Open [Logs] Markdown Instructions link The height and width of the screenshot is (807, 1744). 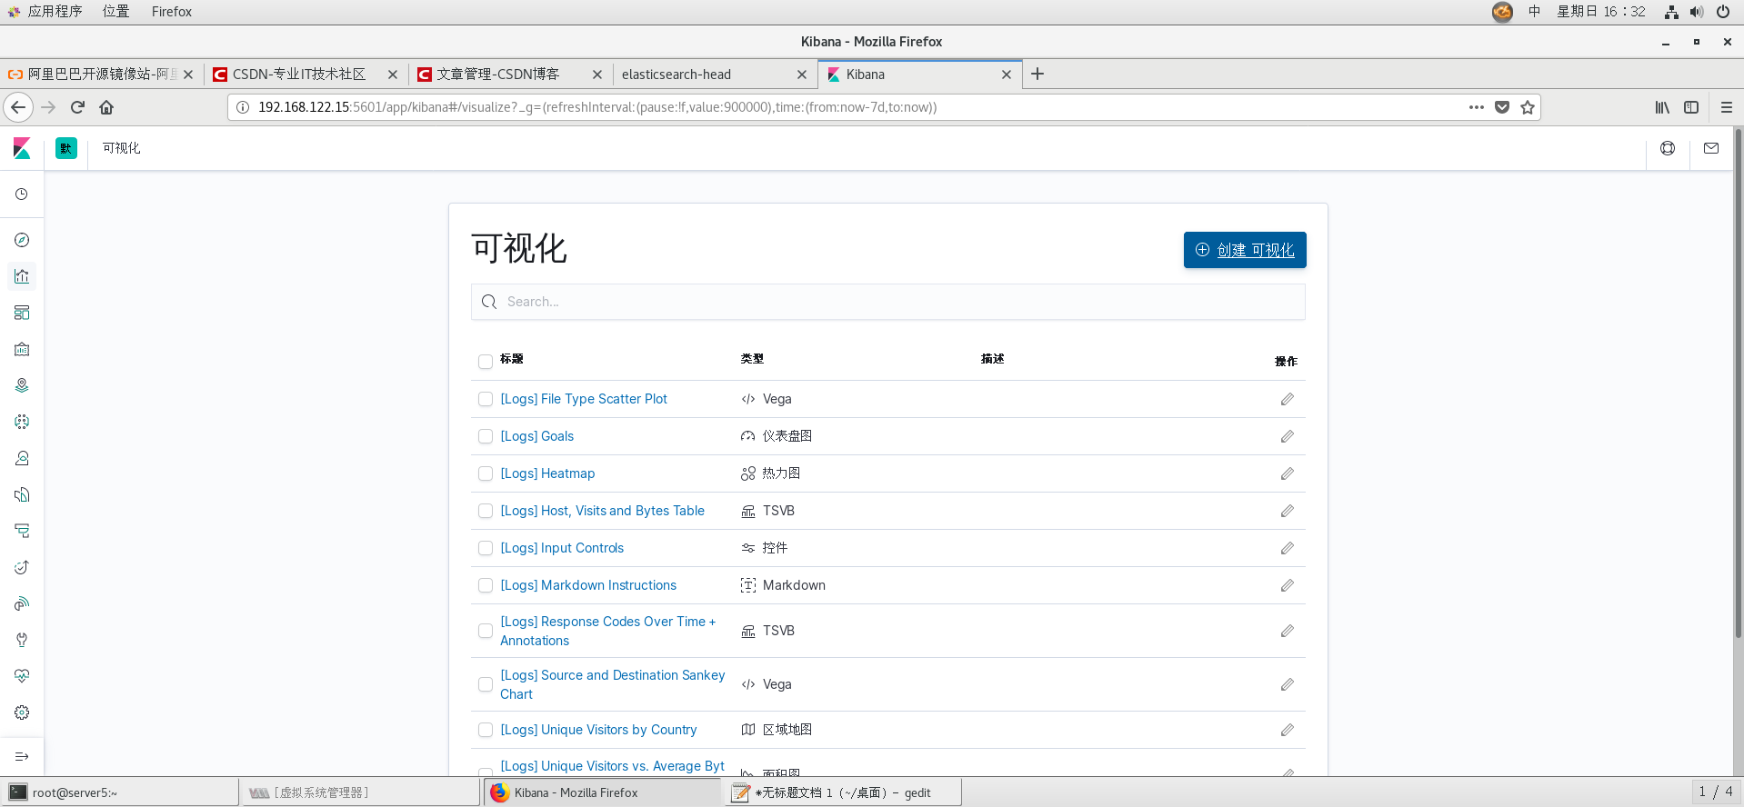588,585
